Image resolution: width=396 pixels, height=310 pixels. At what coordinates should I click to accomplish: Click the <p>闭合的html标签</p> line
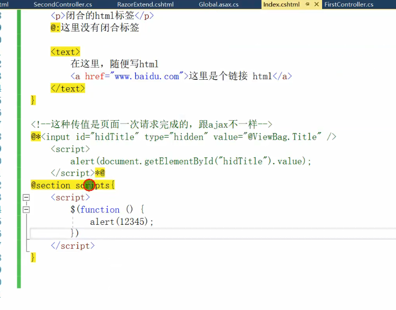102,15
